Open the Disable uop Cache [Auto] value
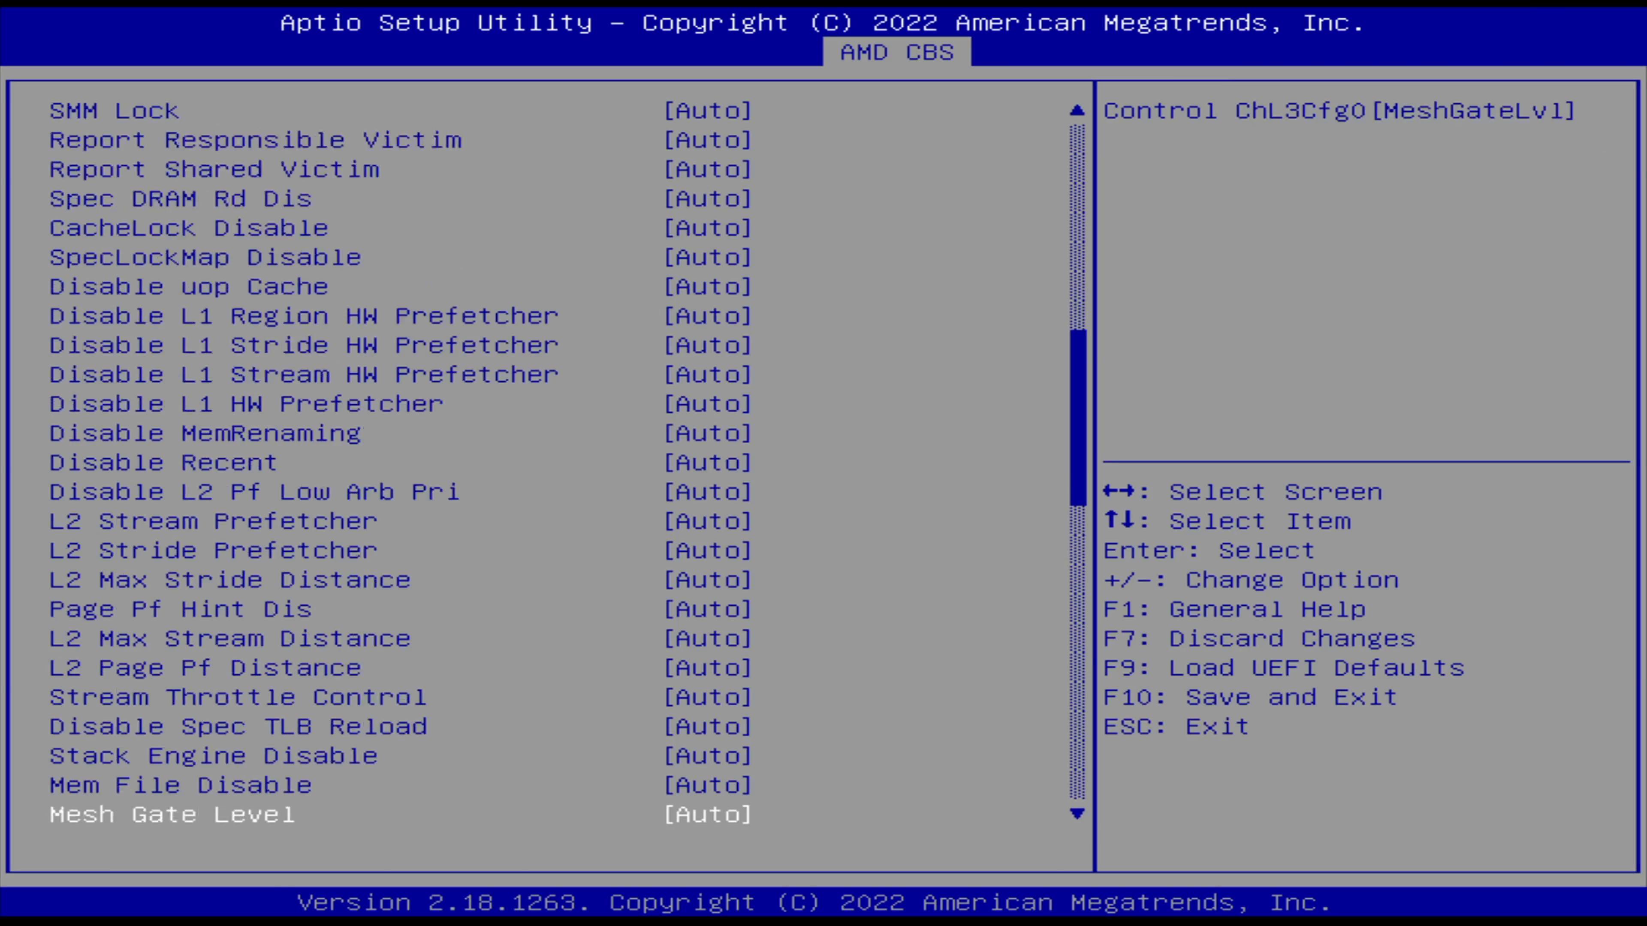Screen dimensions: 1647x926 point(708,287)
